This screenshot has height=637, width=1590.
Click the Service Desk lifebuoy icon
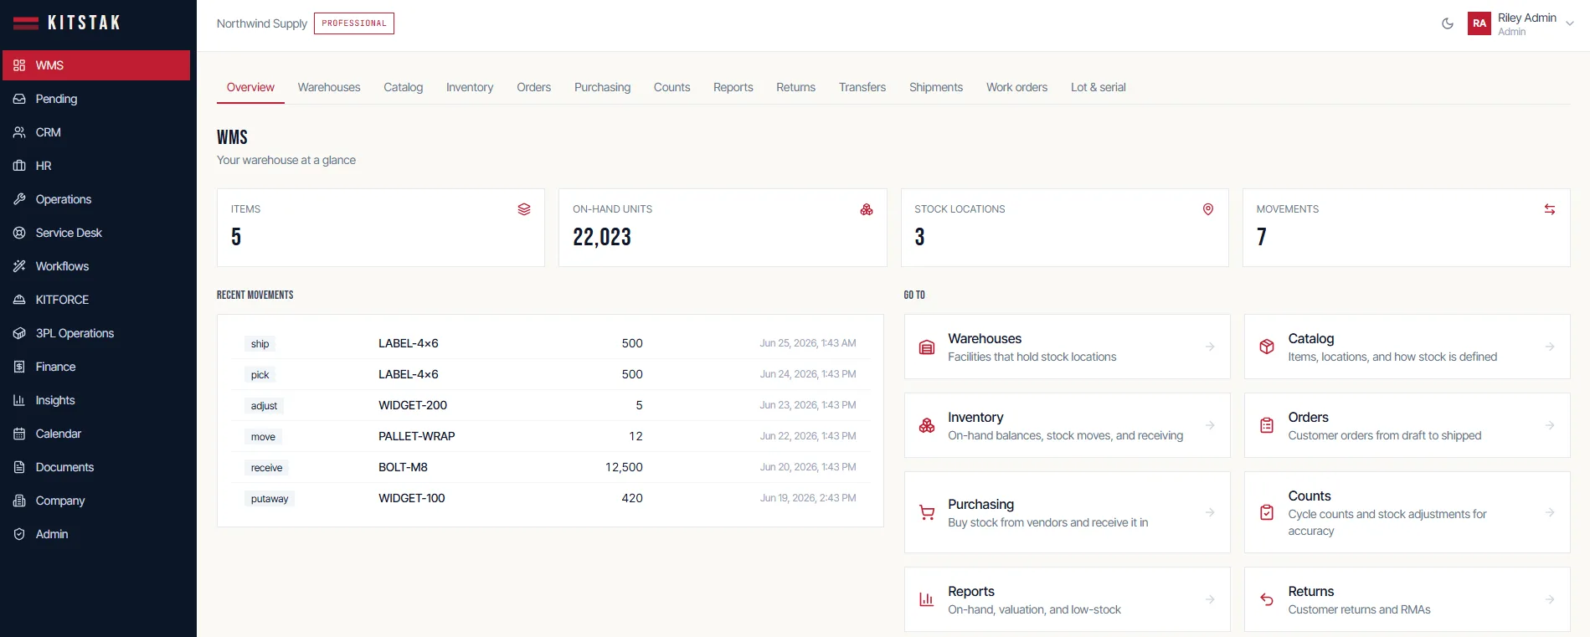coord(19,233)
